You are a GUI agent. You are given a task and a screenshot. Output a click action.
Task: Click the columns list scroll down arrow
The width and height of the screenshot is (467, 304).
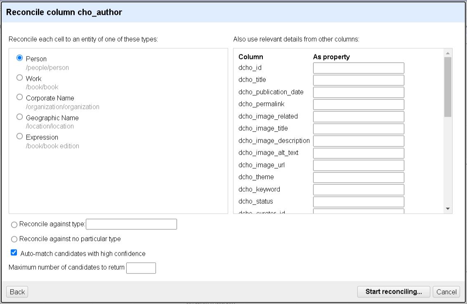448,209
